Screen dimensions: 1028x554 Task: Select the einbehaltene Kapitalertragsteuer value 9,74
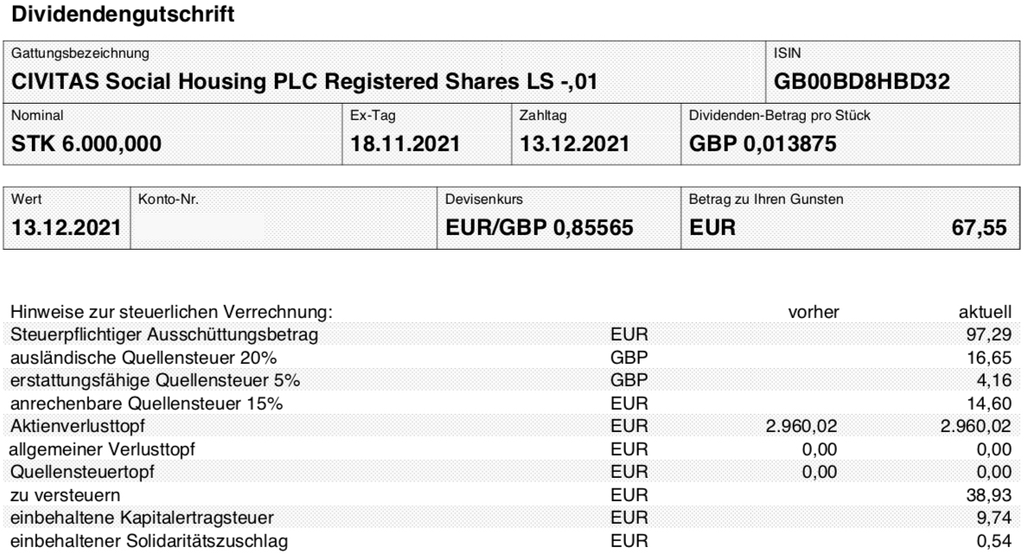994,518
